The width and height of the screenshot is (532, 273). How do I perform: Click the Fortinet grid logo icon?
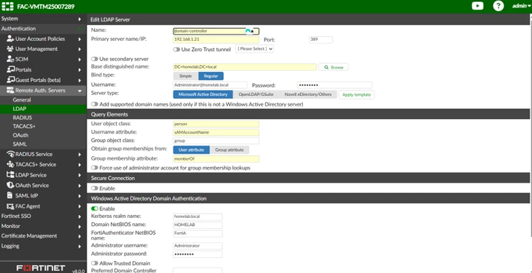tap(8, 6)
